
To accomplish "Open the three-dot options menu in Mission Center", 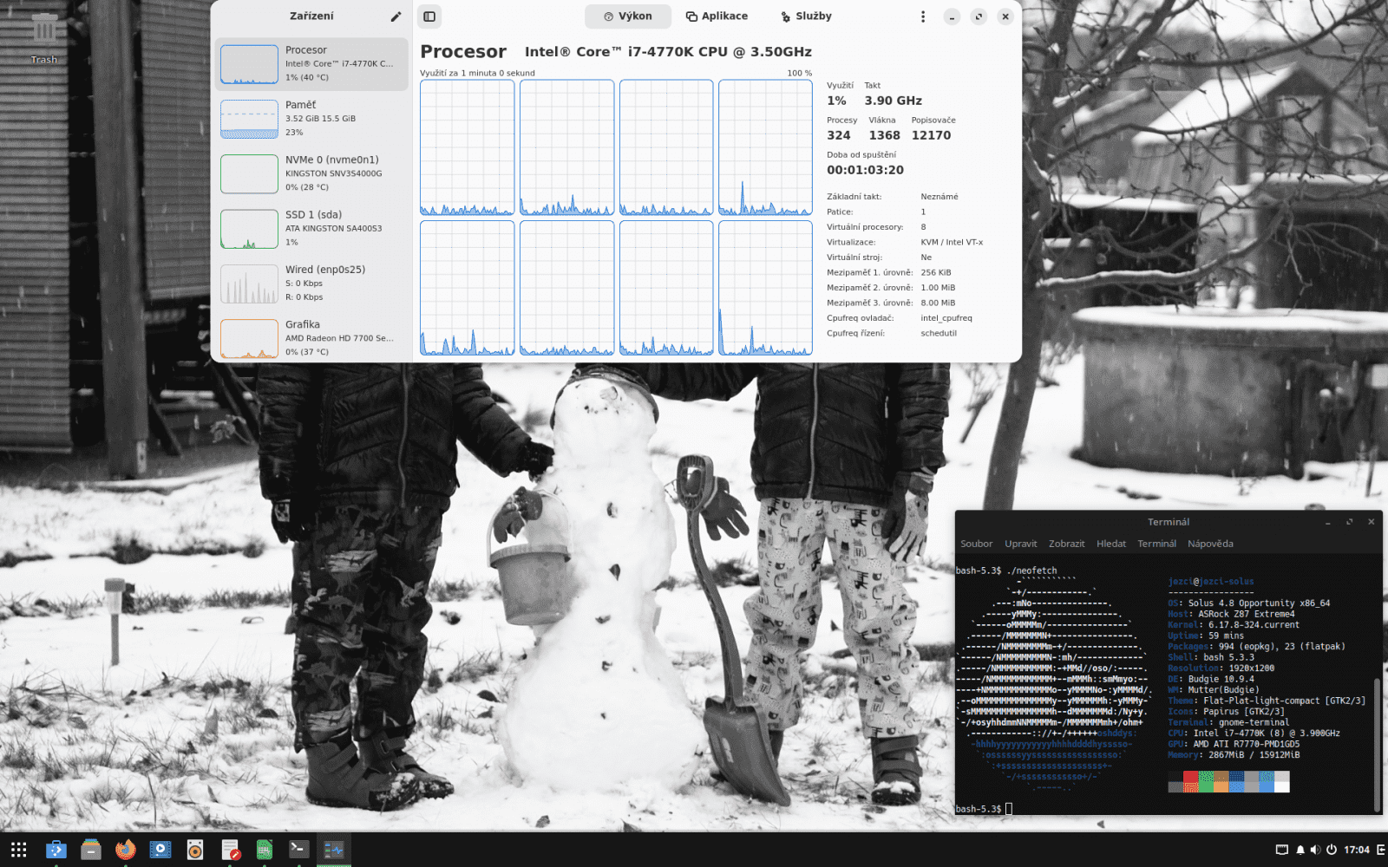I will pos(922,16).
